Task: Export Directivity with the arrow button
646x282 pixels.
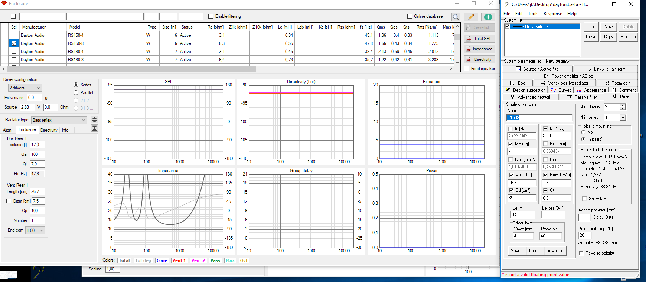Action: point(479,59)
